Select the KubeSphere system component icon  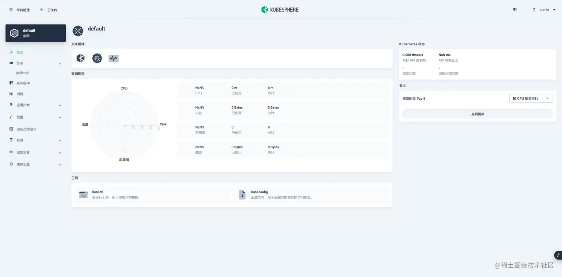(81, 58)
